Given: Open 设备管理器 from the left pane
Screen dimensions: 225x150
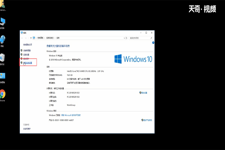Looking at the screenshot, I should tap(27, 51).
